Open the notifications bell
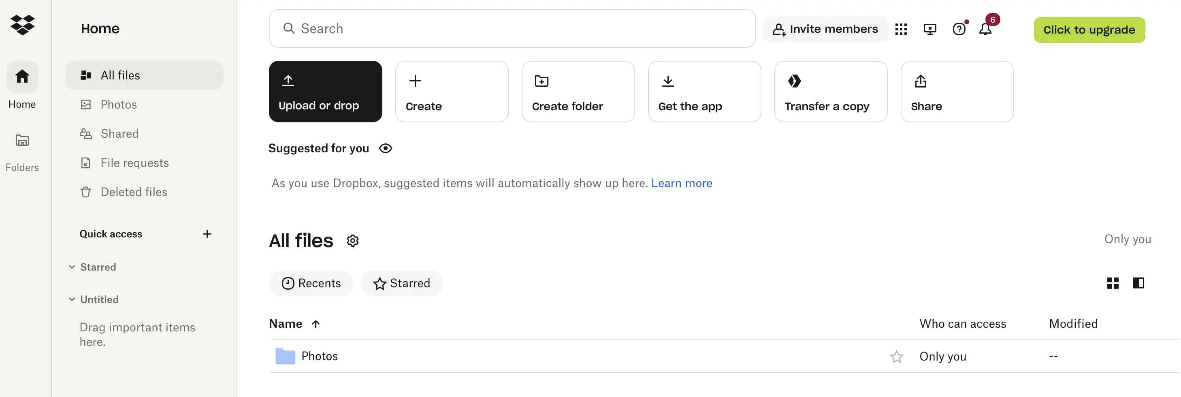Viewport: 1181px width, 397px height. coord(987,28)
